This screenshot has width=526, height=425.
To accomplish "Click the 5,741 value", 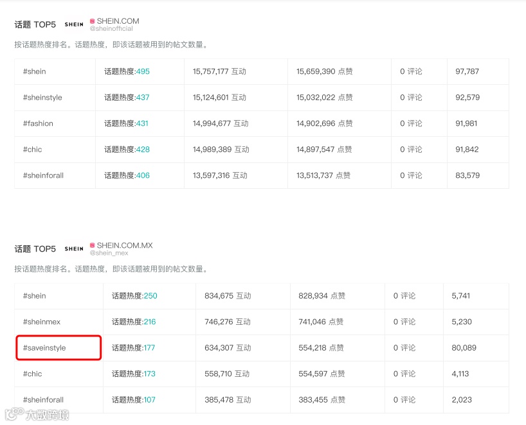I will pos(461,296).
